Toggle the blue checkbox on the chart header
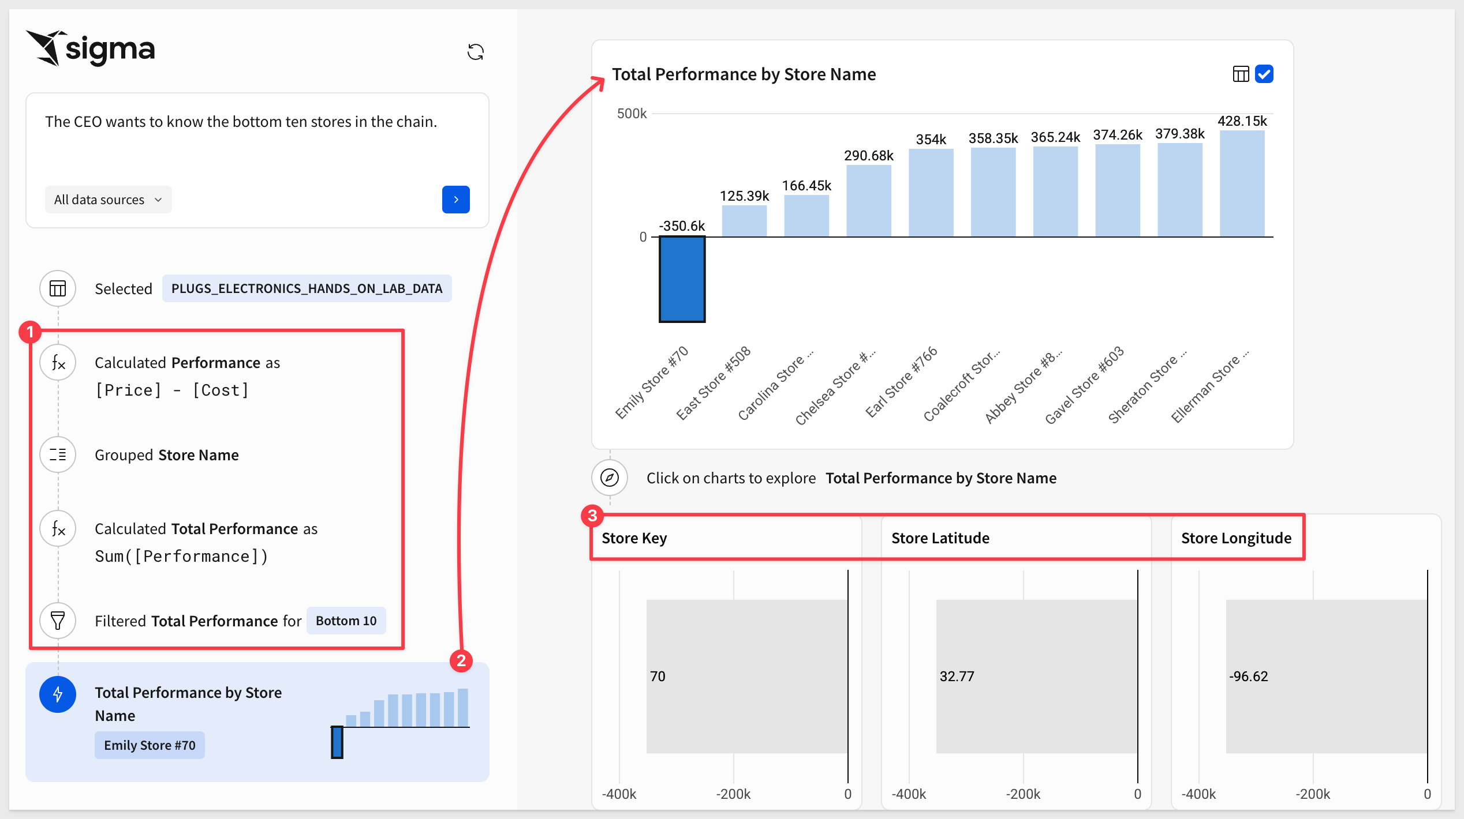Screen dimensions: 1464x819 1264,74
